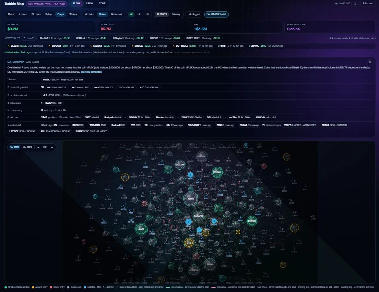Toggle CALM MODE (auto)
The height and width of the screenshot is (292, 379).
(x=216, y=14)
